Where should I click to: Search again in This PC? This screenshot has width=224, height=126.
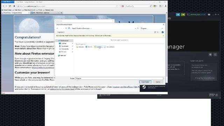pyautogui.click(x=89, y=47)
